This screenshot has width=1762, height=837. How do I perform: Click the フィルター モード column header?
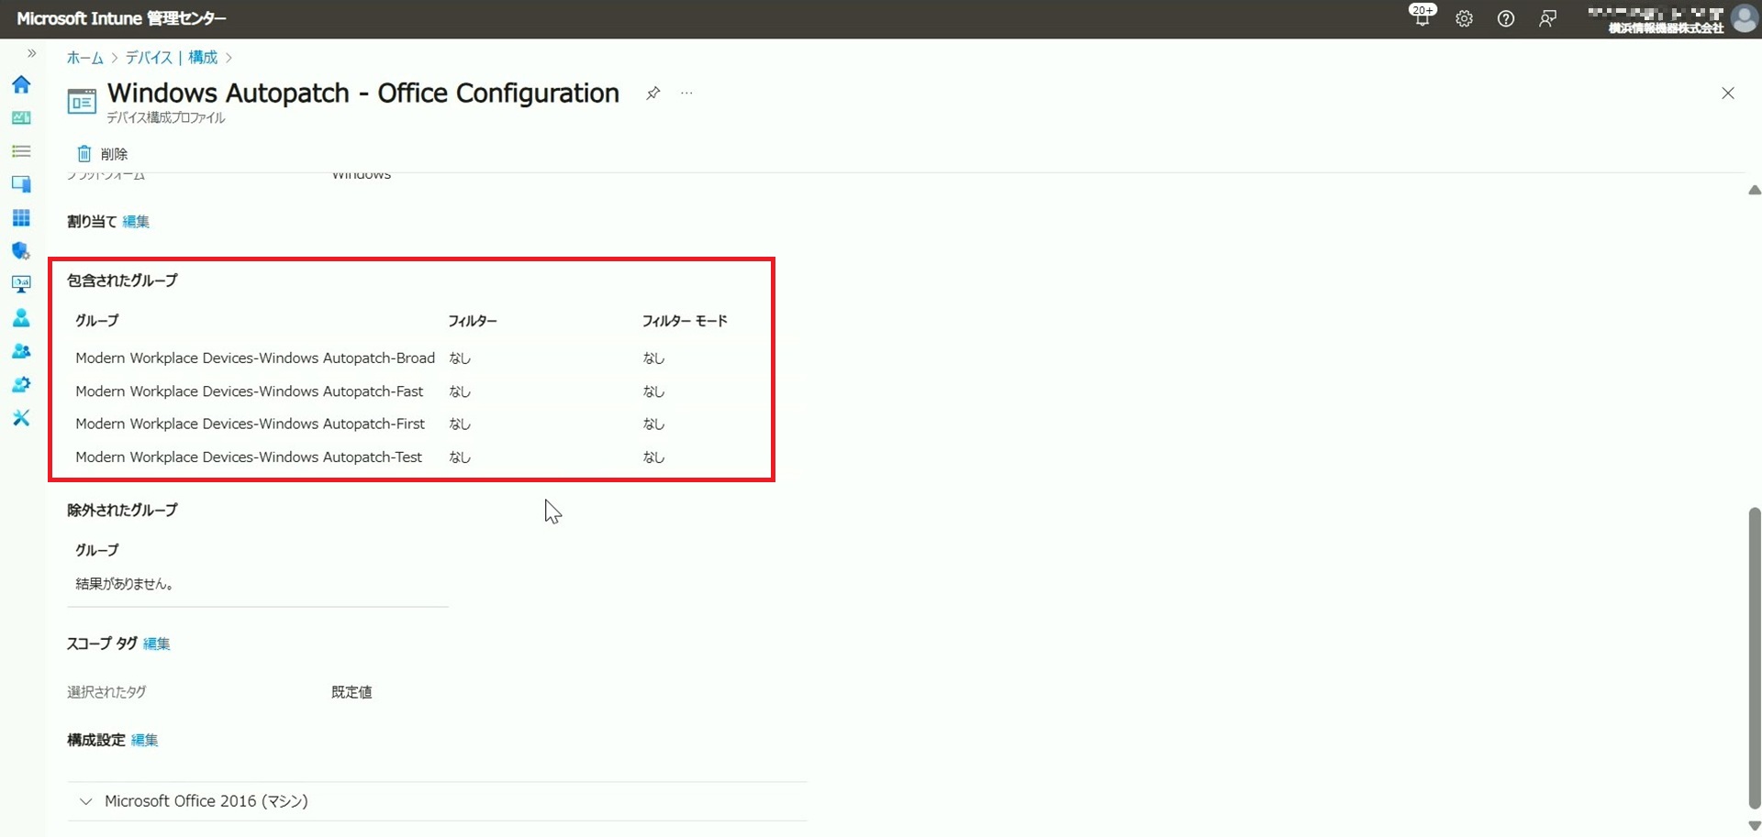coord(685,321)
